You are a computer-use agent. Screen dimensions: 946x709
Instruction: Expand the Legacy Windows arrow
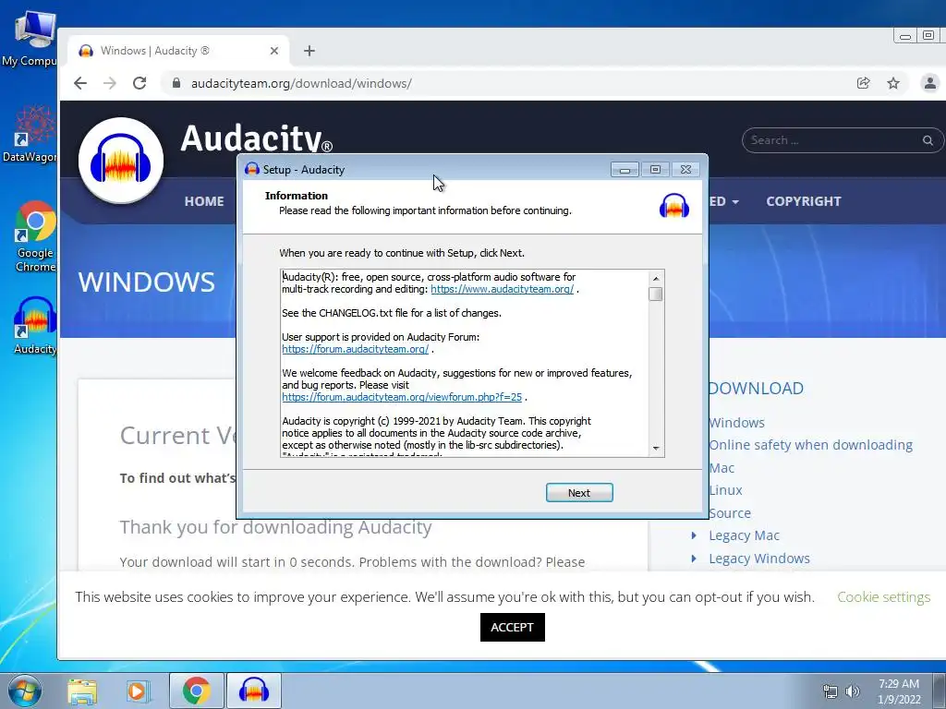694,559
